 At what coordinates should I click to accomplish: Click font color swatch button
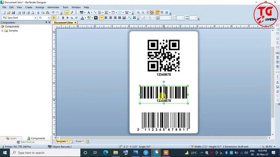(x=82, y=18)
